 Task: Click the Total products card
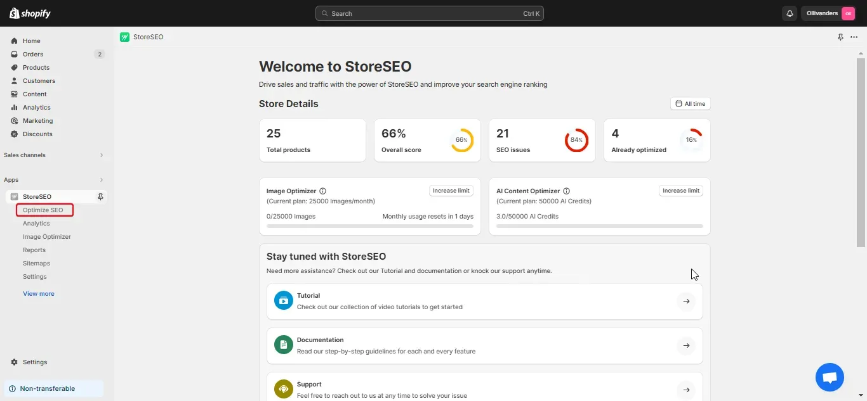pos(312,140)
